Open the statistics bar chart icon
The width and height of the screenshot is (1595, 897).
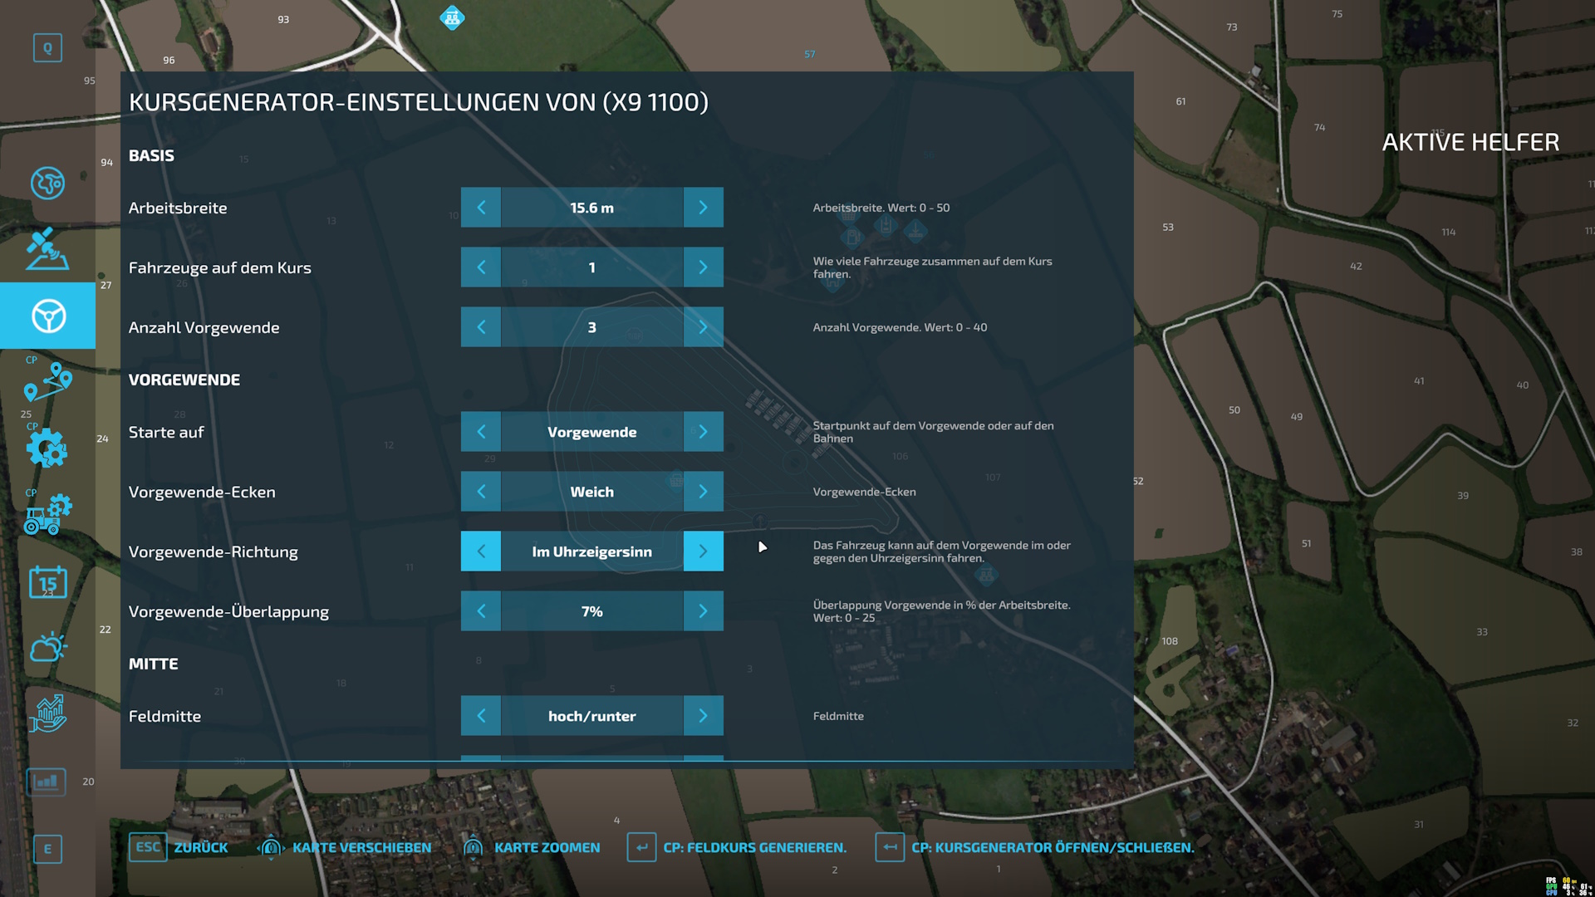pos(46,782)
